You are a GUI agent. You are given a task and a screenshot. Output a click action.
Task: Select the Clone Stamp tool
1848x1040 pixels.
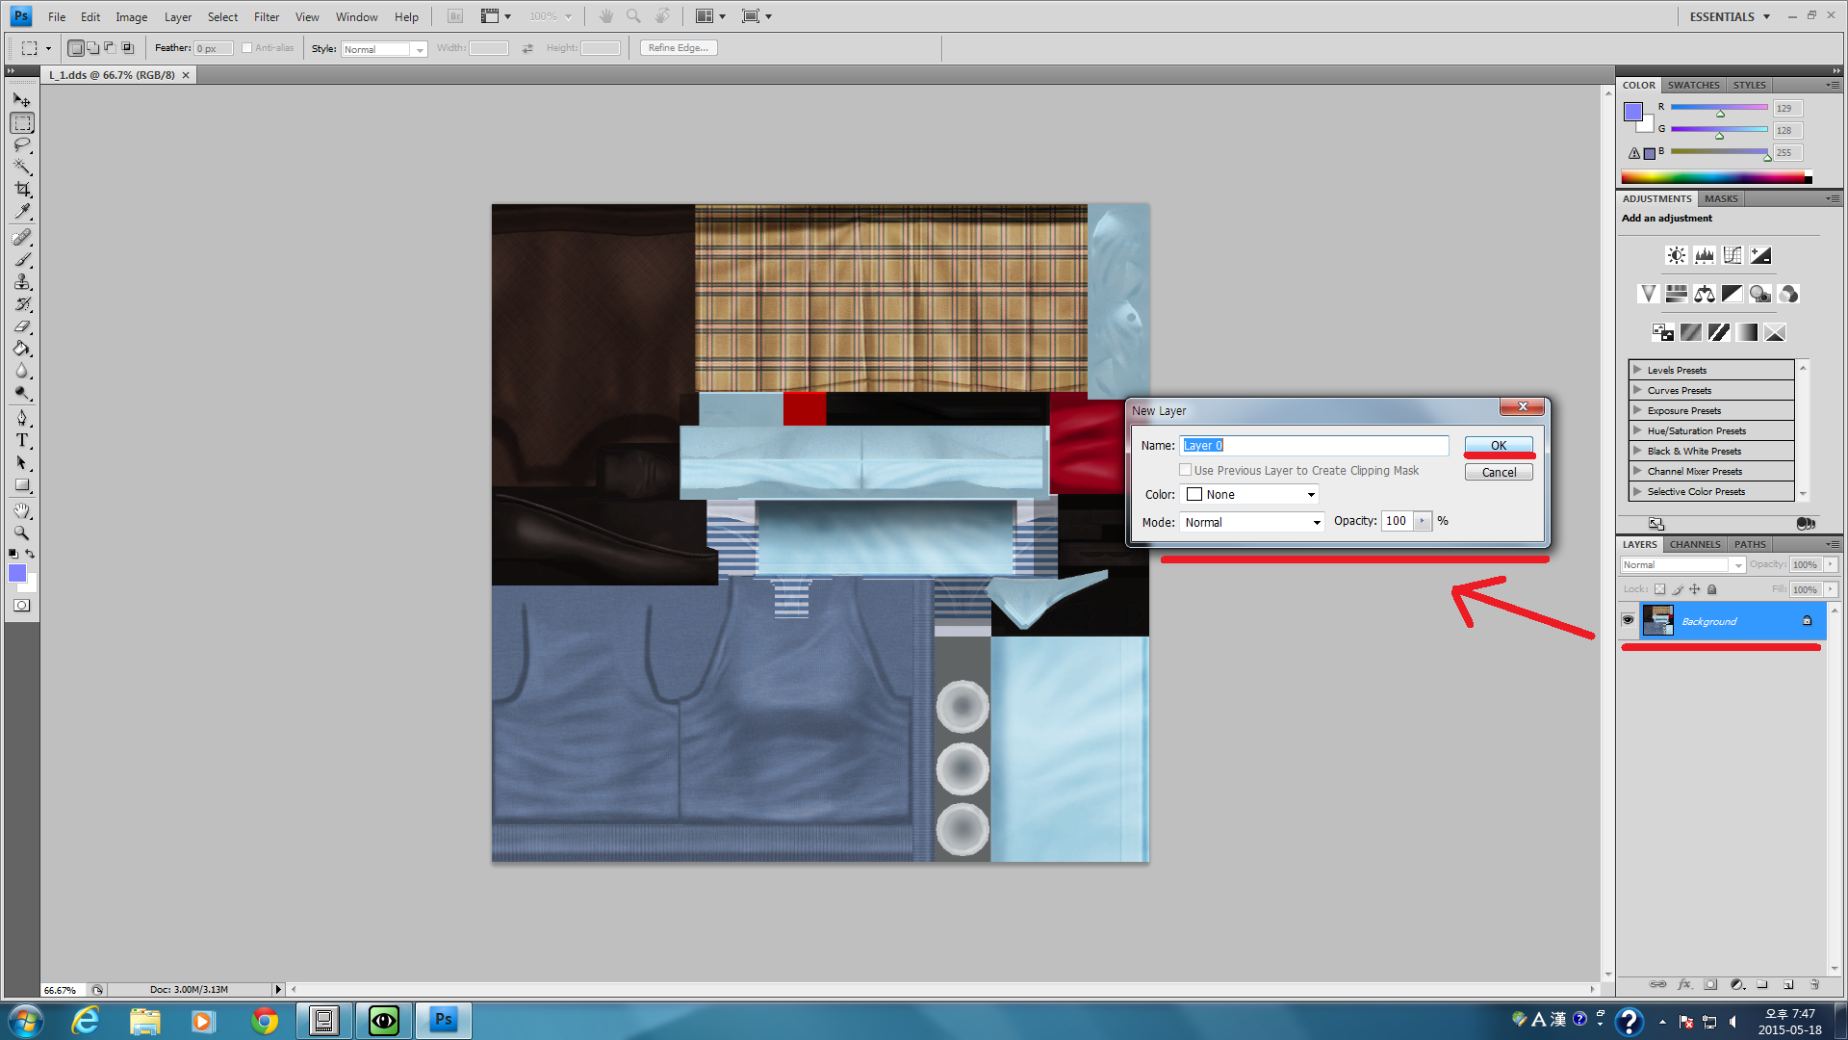pyautogui.click(x=22, y=282)
